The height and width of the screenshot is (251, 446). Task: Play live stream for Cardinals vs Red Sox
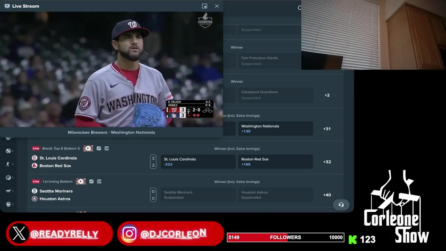tap(88, 148)
